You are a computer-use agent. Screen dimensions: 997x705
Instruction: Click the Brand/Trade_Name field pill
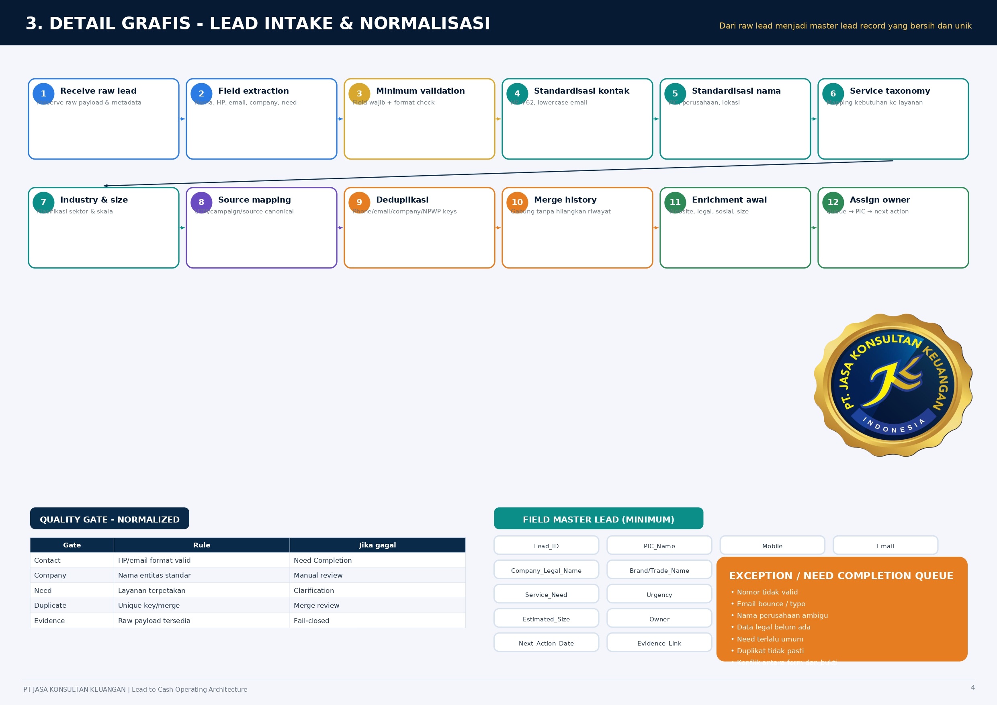click(x=659, y=570)
